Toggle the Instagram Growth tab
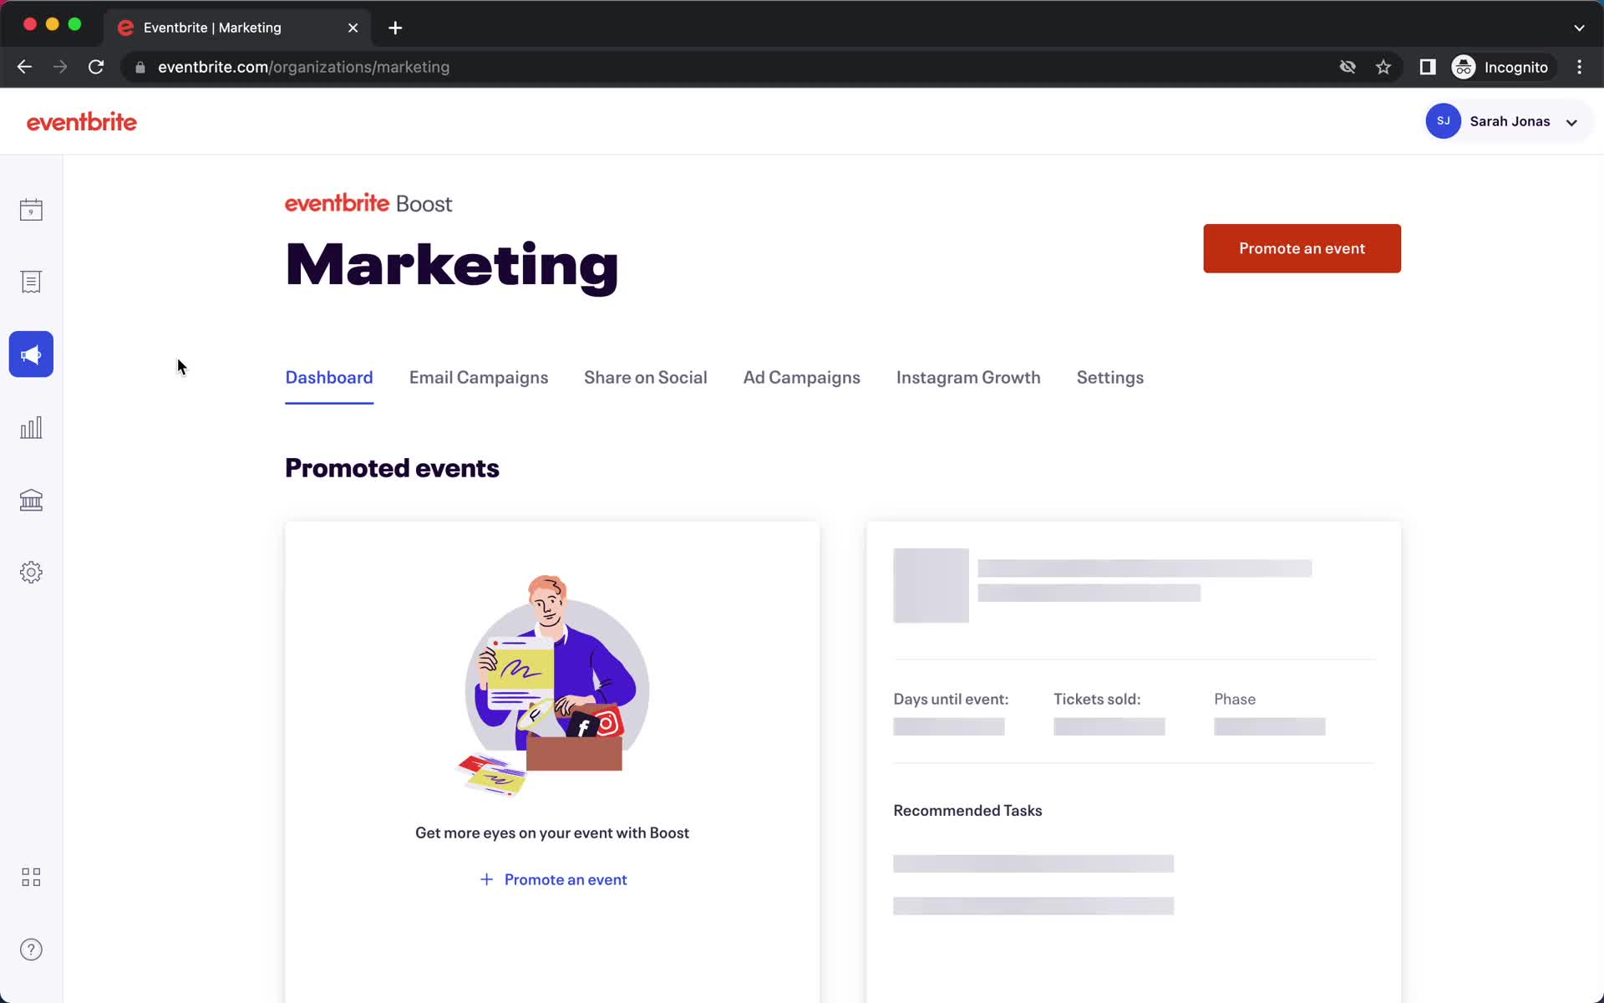 [x=967, y=377]
